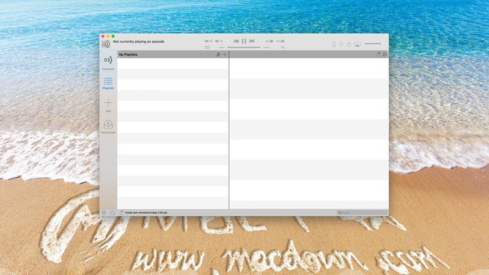Image resolution: width=489 pixels, height=275 pixels.
Task: Click the bookmark icon in toolbar
Action: [x=334, y=44]
